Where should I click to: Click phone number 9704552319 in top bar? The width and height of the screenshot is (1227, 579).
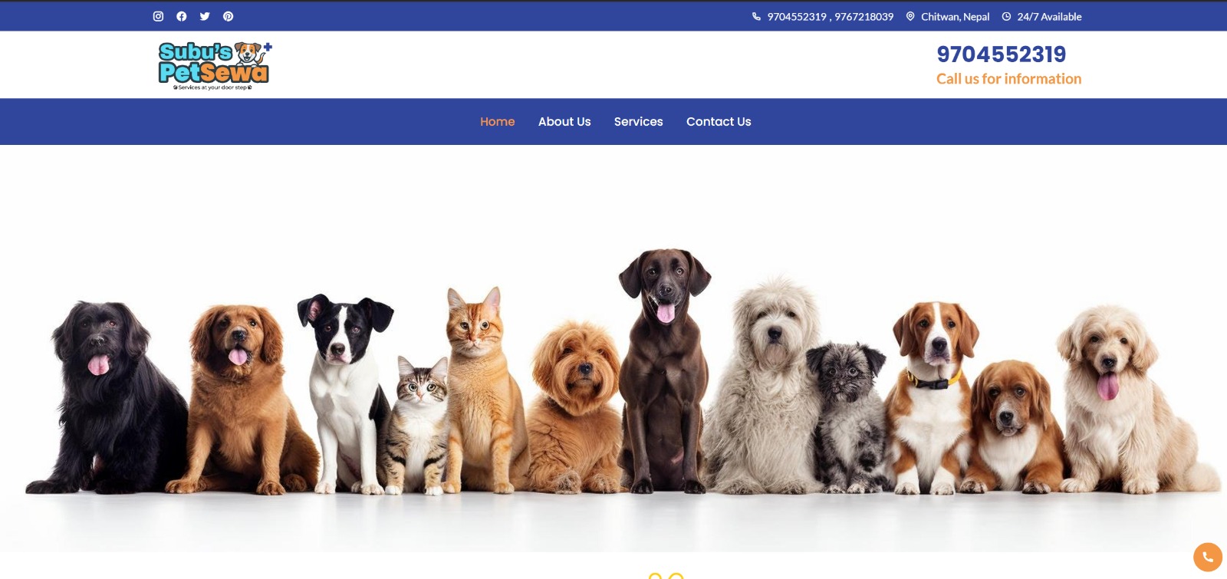point(797,16)
